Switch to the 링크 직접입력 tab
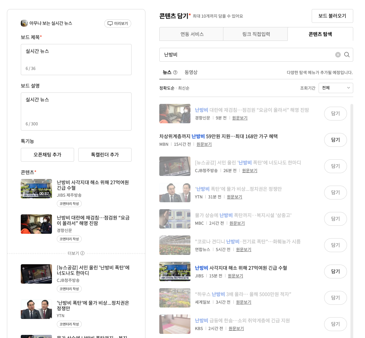365x338 pixels. click(x=256, y=34)
